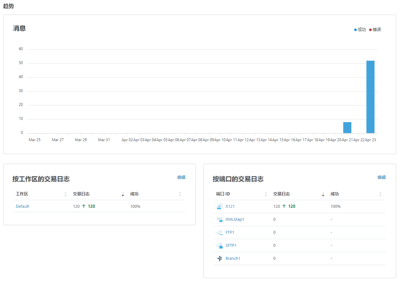Click the Branch1 connector icon
Image resolution: width=400 pixels, height=282 pixels.
(220, 259)
